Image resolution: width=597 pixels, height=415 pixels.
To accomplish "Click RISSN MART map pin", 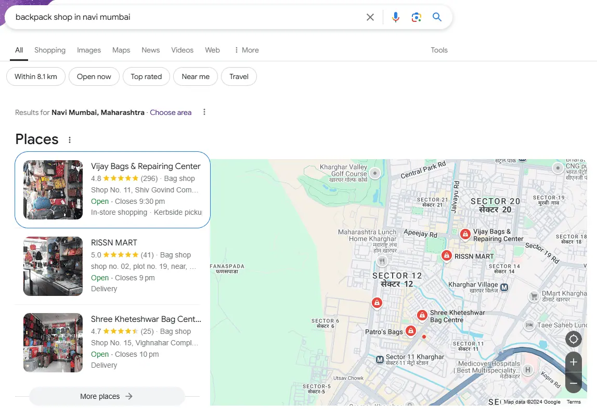I will click(447, 255).
